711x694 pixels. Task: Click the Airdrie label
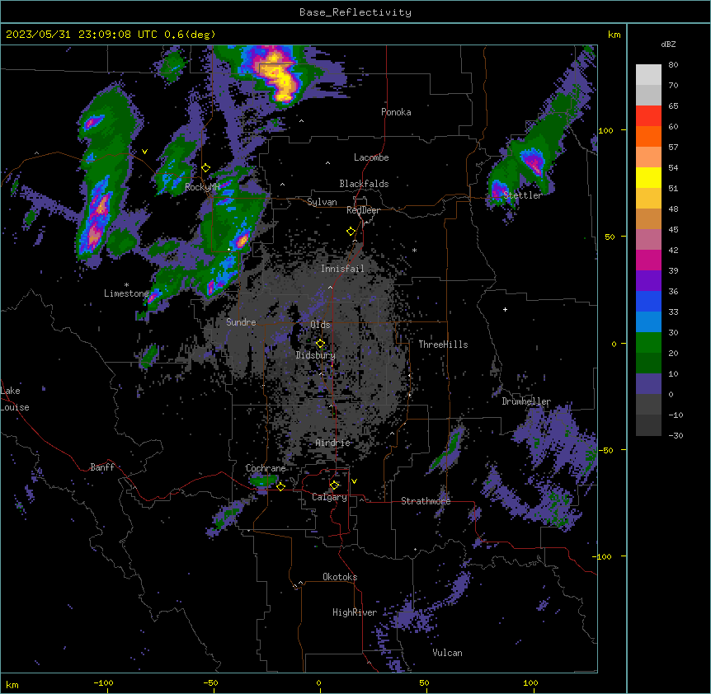tap(332, 443)
